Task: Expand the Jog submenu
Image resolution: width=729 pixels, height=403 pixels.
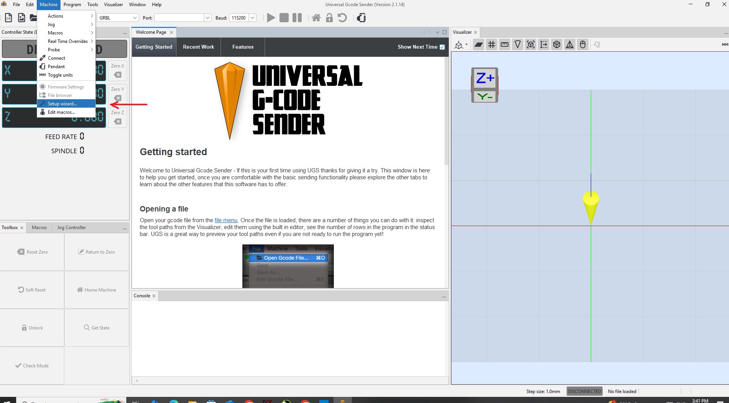Action: [66, 25]
